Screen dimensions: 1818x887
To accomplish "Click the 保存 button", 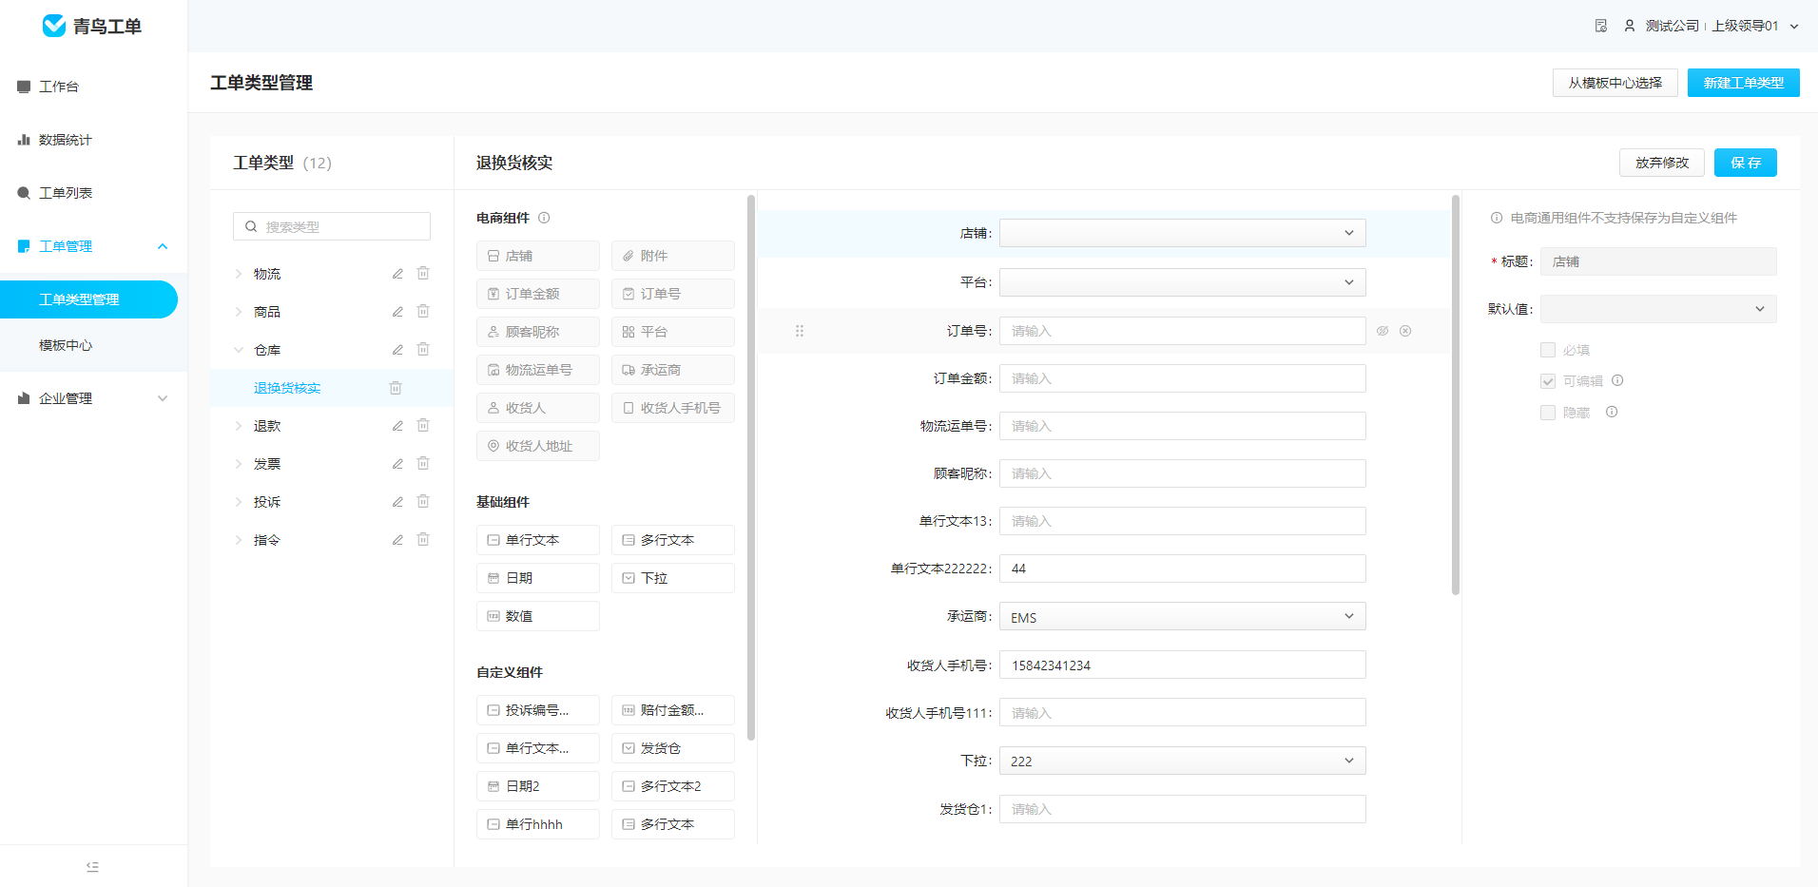I will [x=1745, y=163].
